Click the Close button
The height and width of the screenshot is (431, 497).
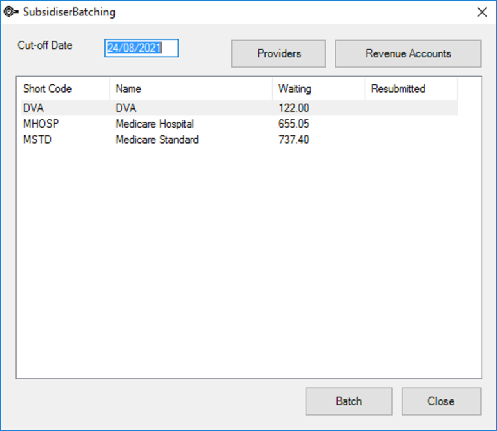coord(441,401)
